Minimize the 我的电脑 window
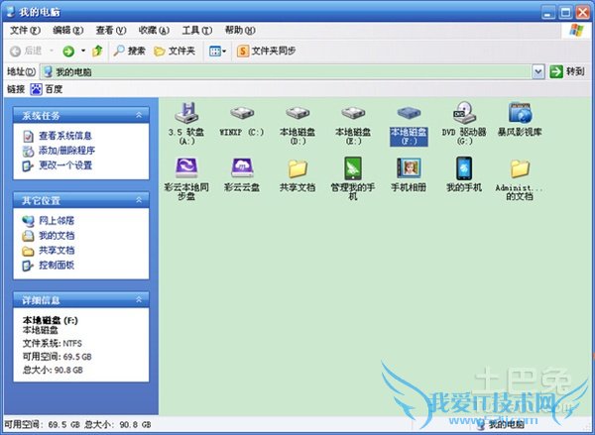595x435 pixels. [548, 12]
